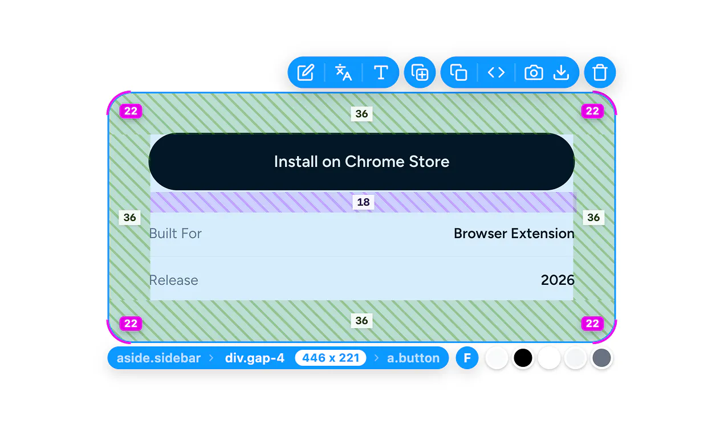Screen dimensions: 724x433
Task: Select a.button in the breadcrumb
Action: 413,358
